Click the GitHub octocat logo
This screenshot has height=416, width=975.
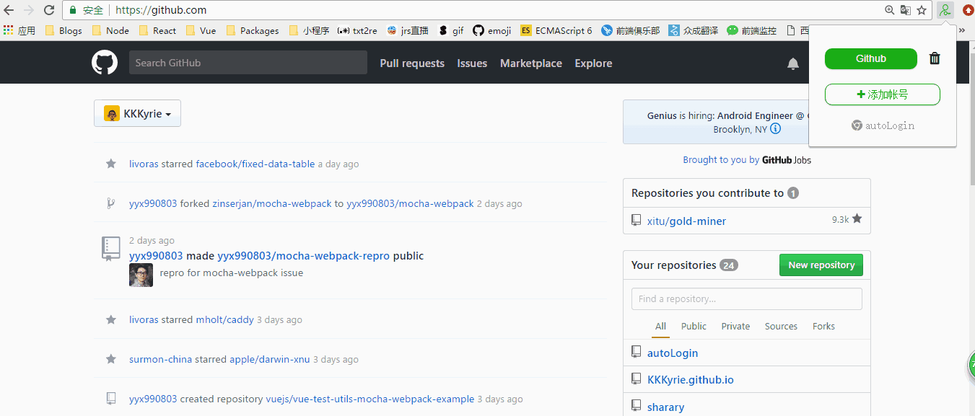click(x=105, y=63)
